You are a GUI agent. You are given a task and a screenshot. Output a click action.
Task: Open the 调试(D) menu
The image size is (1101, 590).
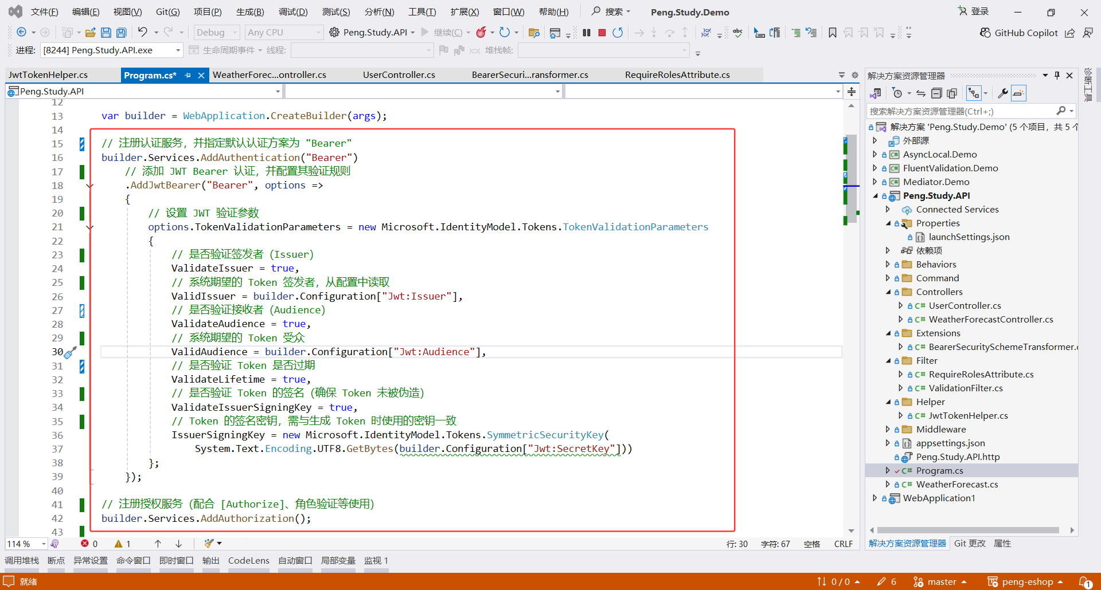[293, 12]
